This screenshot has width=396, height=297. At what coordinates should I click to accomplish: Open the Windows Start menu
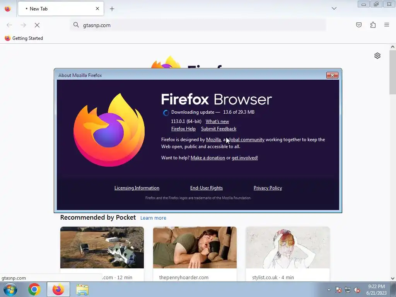(x=10, y=289)
